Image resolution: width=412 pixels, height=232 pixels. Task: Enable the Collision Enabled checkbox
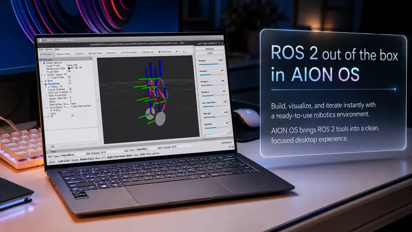pyautogui.click(x=71, y=92)
